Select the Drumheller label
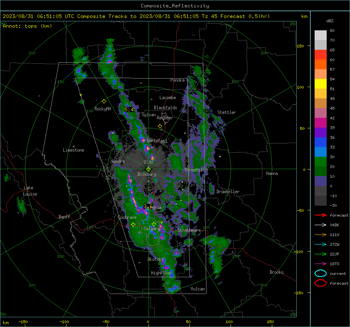This screenshot has width=350, height=327. coord(228,192)
